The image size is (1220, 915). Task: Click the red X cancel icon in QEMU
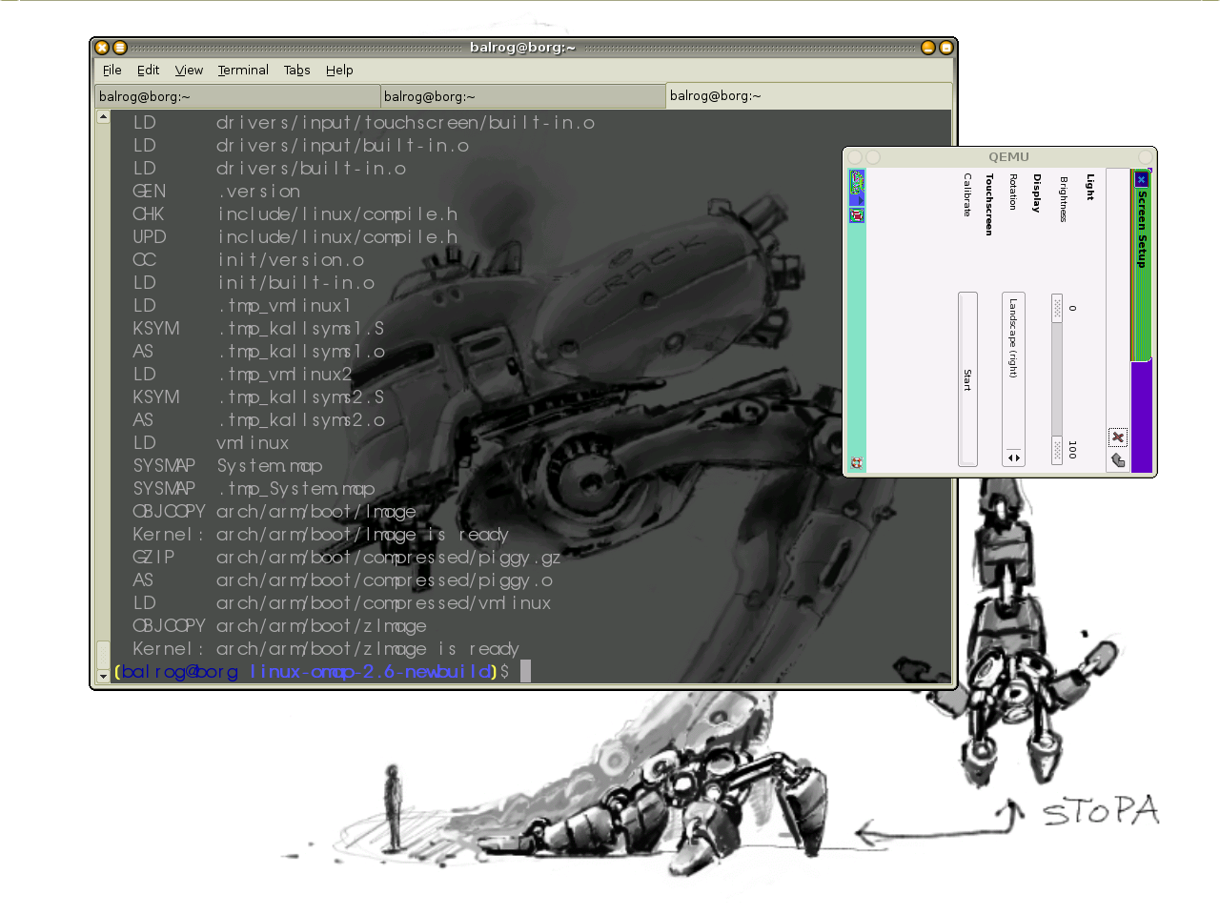(x=1118, y=437)
